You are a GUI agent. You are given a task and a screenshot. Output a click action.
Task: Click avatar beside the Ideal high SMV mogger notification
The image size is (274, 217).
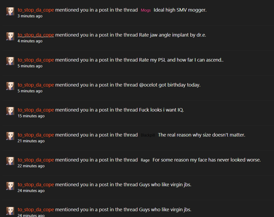(x=10, y=11)
